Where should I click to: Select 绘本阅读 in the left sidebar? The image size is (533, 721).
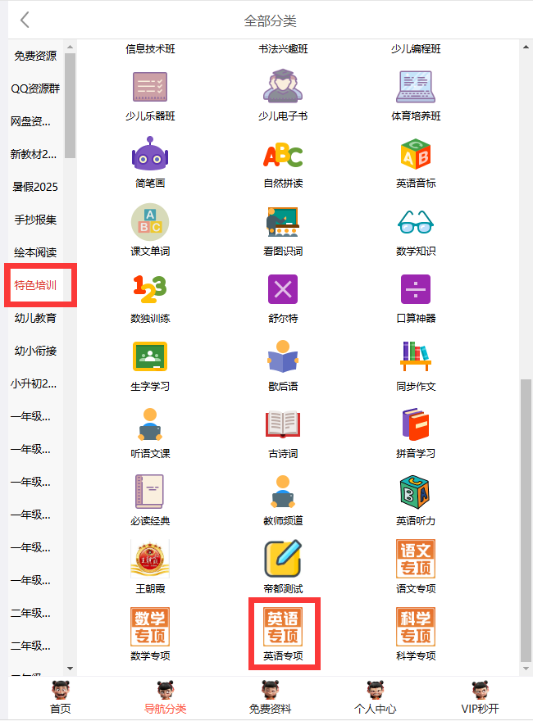point(35,252)
